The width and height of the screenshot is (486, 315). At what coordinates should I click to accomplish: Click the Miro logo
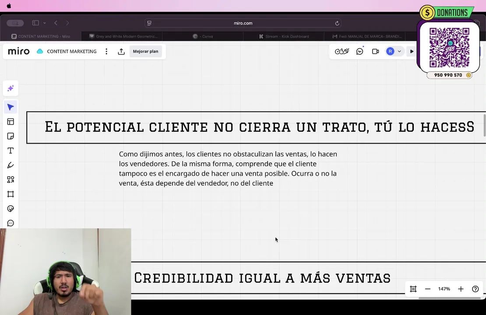coord(18,52)
